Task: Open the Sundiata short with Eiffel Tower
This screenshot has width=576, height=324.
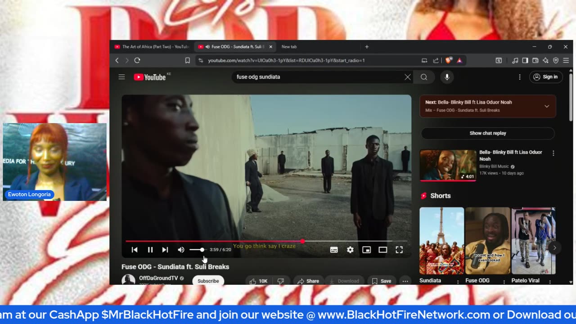Action: [x=441, y=241]
